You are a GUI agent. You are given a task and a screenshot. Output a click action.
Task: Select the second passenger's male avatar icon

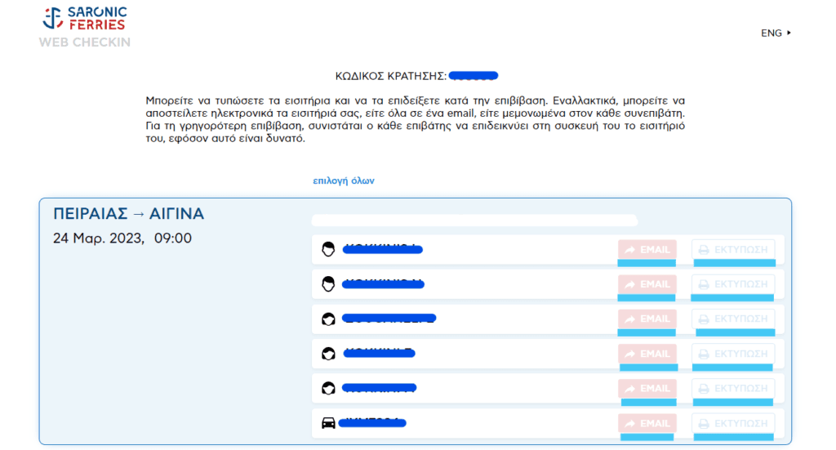coord(328,284)
